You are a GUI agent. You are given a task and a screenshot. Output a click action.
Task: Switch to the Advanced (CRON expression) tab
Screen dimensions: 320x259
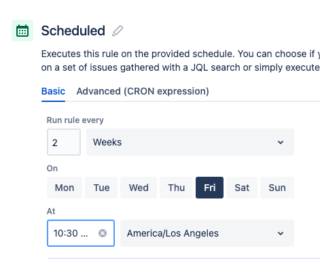click(x=143, y=91)
